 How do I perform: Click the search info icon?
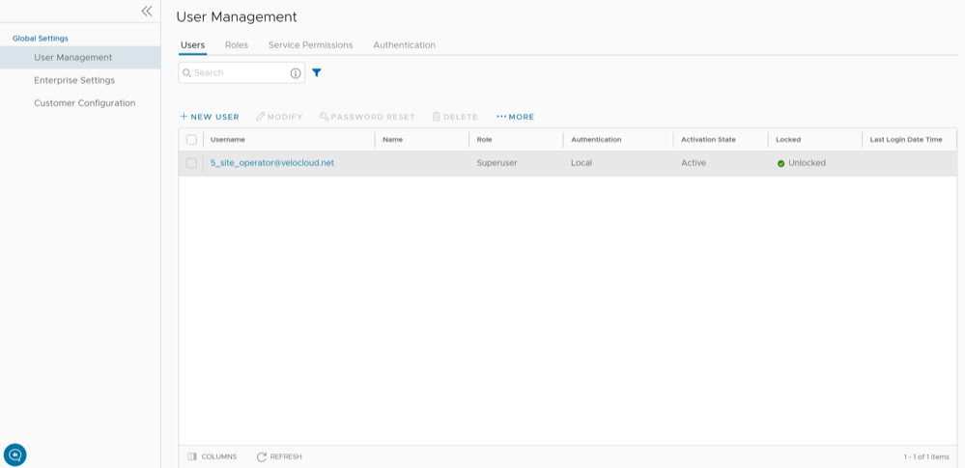click(296, 73)
